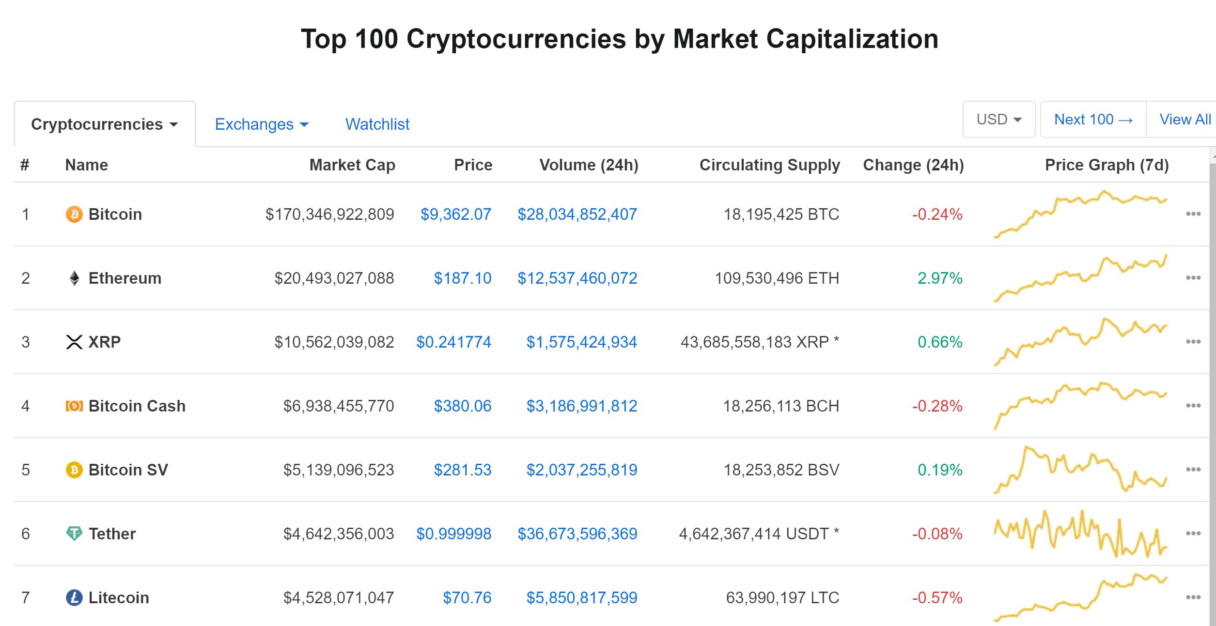Click the Bitcoin Cash logo icon
This screenshot has height=626, width=1216.
(x=74, y=406)
